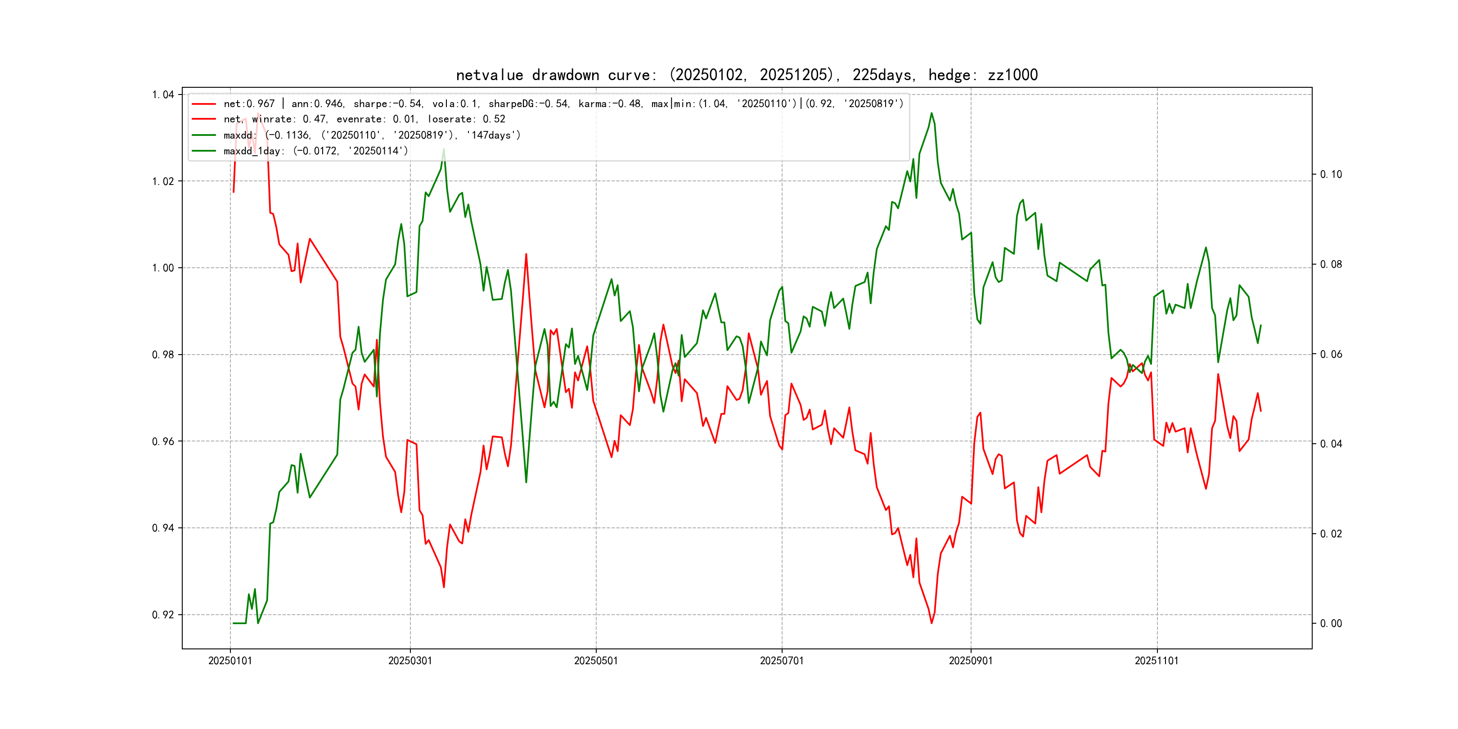Click the green line swatch beside maxdd legend
Screen dimensions: 1458x729
[x=204, y=135]
